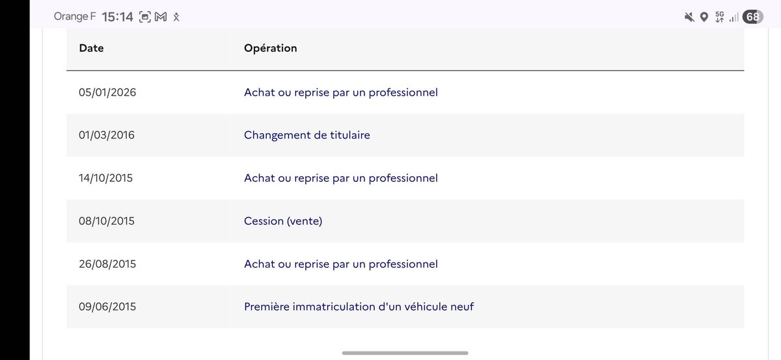Select the Opération column header
The height and width of the screenshot is (360, 781).
[x=270, y=48]
